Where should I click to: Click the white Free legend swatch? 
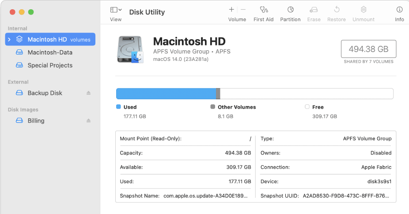click(307, 107)
